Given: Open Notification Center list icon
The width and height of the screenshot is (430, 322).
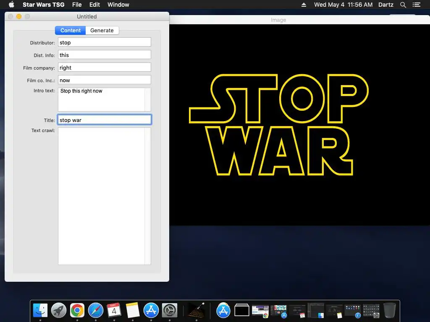Looking at the screenshot, I should 416,5.
